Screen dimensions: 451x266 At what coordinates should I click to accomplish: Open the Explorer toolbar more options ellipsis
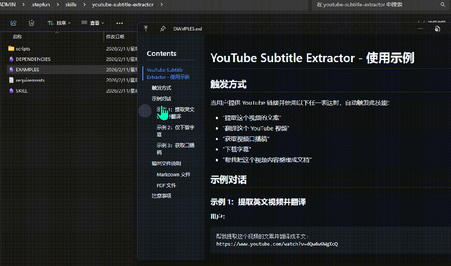pyautogui.click(x=119, y=23)
